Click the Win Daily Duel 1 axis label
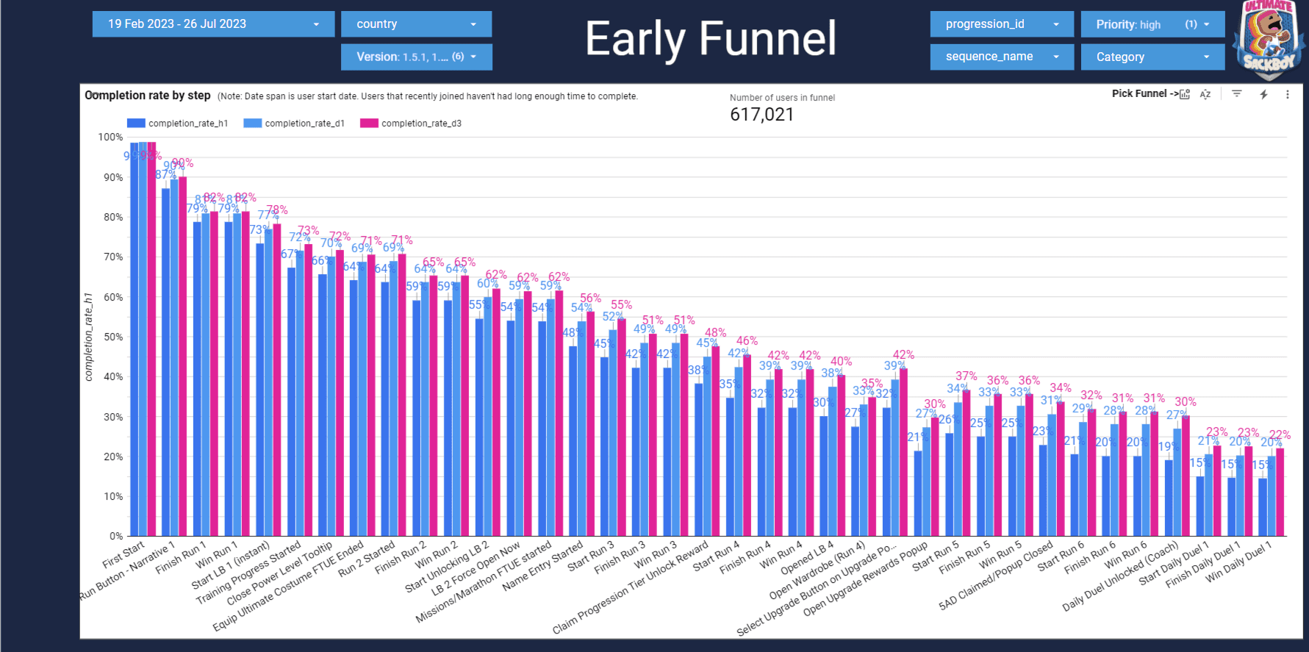Screen dimensions: 1309x652 pyautogui.click(x=1239, y=563)
